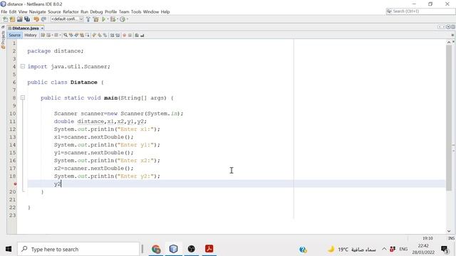Viewport: 456px width, 256px height.
Task: Collapse the import fold on line 4
Action: 23,66
